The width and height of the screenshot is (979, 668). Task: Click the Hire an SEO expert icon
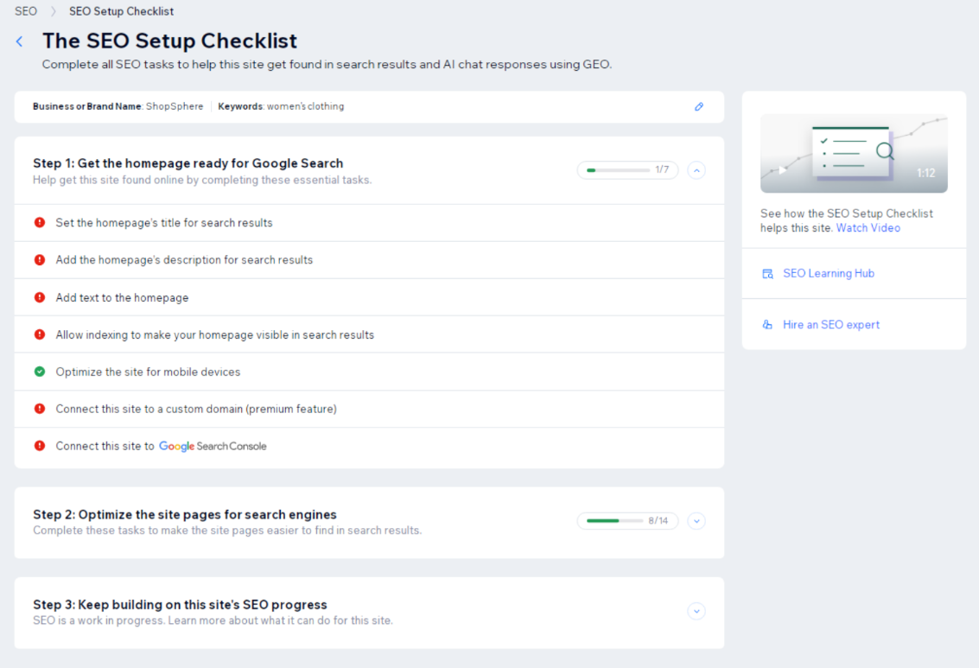point(767,325)
